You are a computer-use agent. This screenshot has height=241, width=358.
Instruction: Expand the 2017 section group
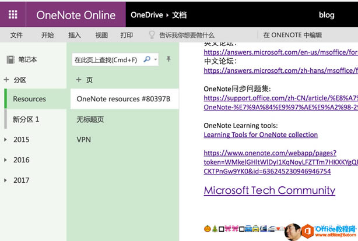[x=5, y=180]
